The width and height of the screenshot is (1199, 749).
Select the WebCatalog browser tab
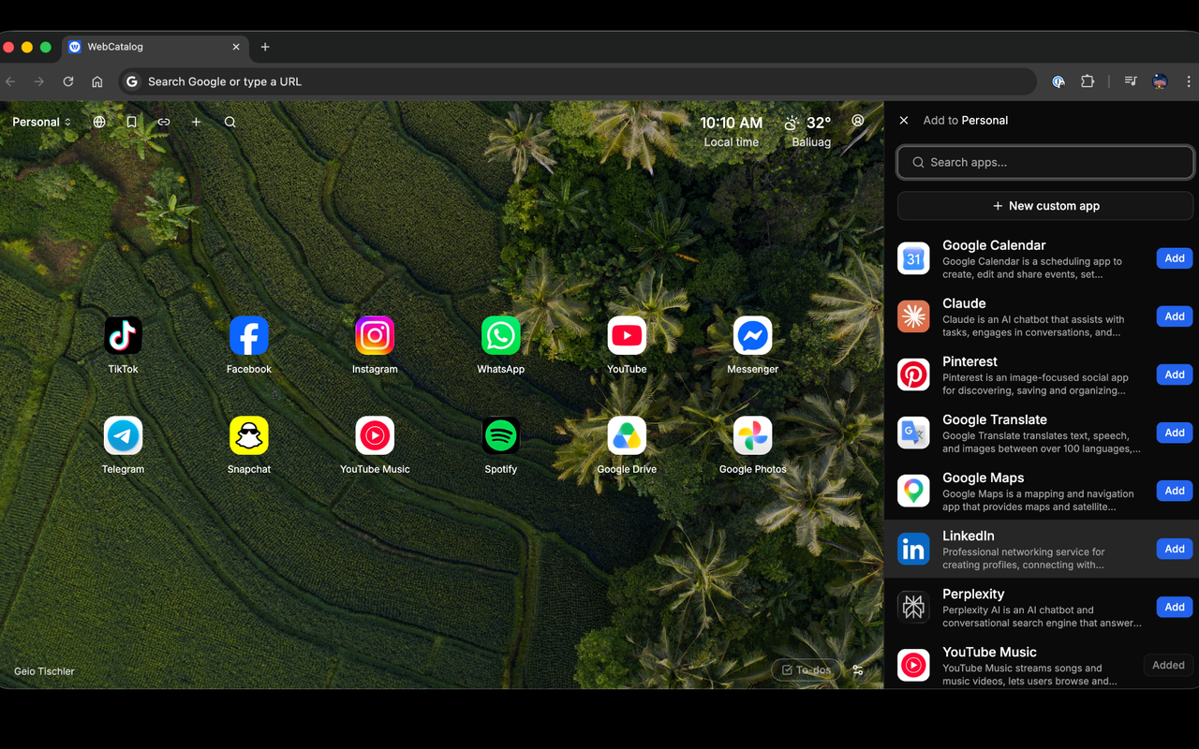(155, 47)
